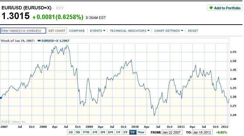Click the EURUSD=X 1.2967 legend text

pyautogui.click(x=55, y=41)
